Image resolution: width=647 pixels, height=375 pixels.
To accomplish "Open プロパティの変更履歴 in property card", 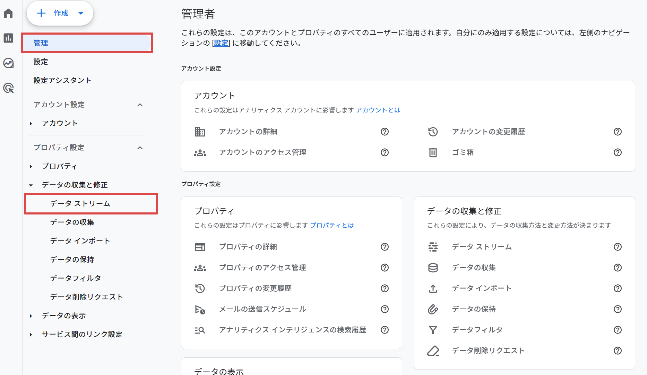I will pyautogui.click(x=255, y=288).
